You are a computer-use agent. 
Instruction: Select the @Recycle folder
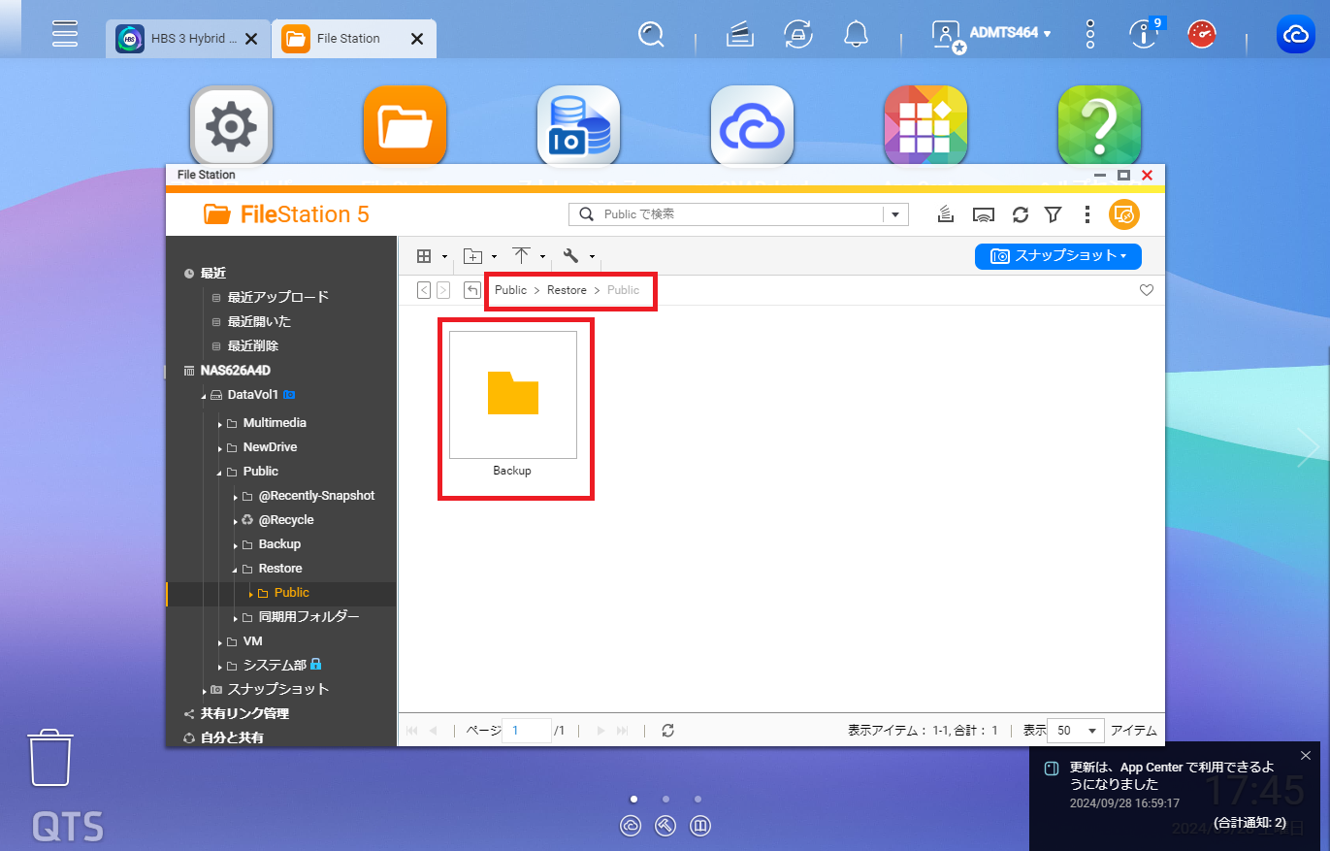click(x=286, y=520)
